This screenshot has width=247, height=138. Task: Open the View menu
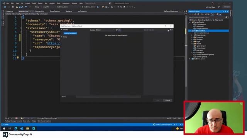pos(17,3)
